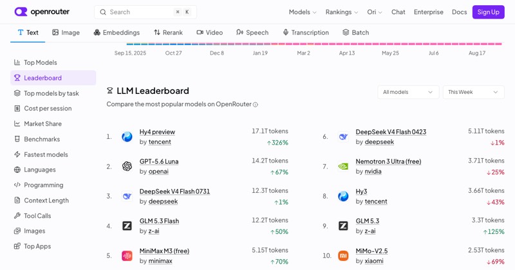
Task: Click the Fastest models lightning icon
Action: [17, 154]
